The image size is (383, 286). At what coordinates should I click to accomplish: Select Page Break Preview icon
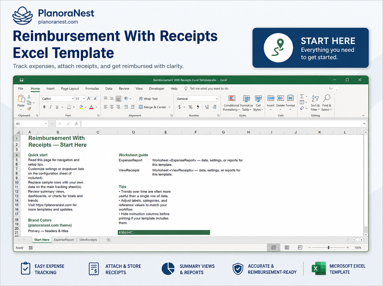point(300,247)
